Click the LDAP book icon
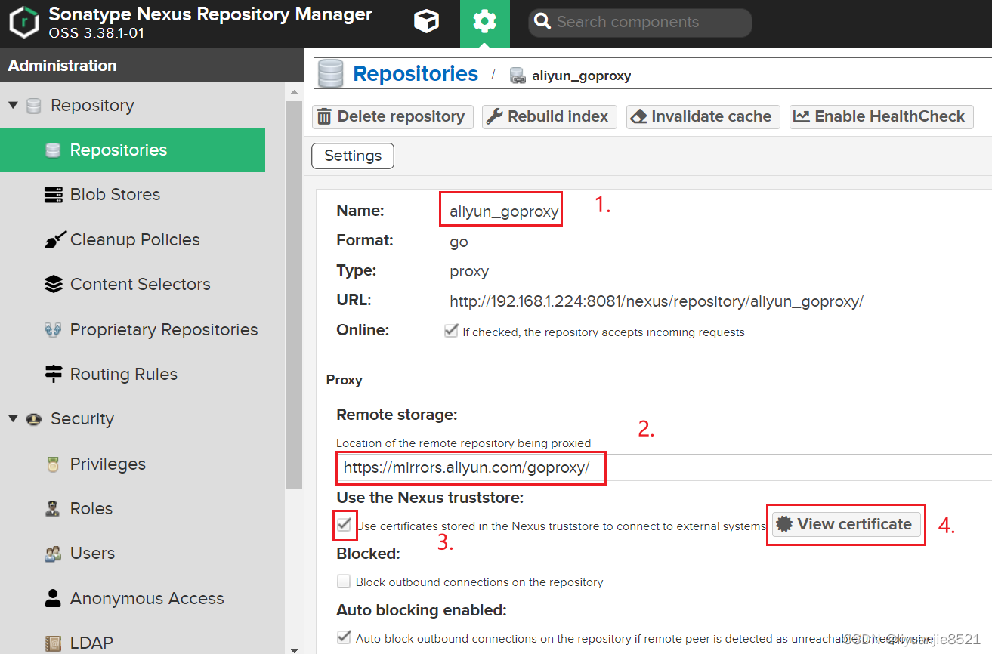 pyautogui.click(x=53, y=643)
